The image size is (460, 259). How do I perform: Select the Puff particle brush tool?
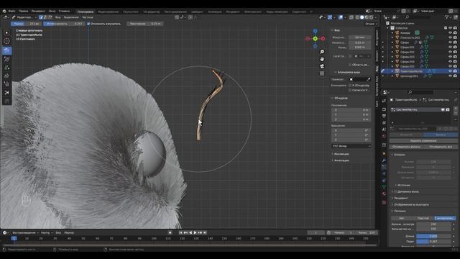(6, 84)
